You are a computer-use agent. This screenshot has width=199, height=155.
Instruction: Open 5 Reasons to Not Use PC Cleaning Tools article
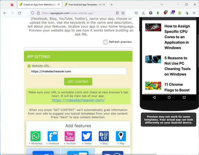(177, 66)
